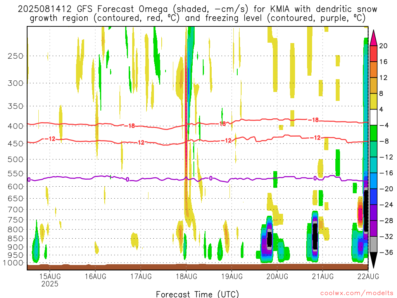Click the 20AUG time axis label

coord(277,276)
